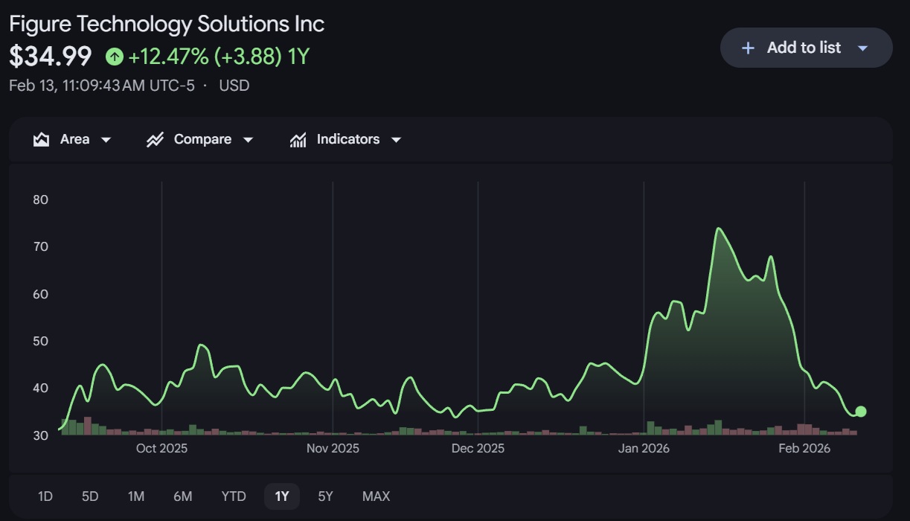
Task: Click the Compare lines icon
Action: tap(155, 140)
